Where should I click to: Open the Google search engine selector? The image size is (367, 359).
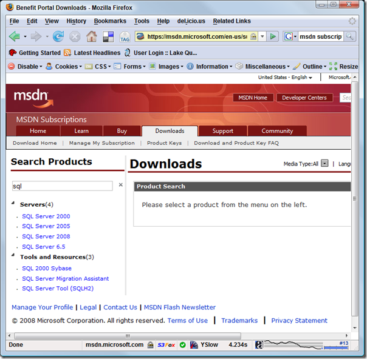point(290,36)
